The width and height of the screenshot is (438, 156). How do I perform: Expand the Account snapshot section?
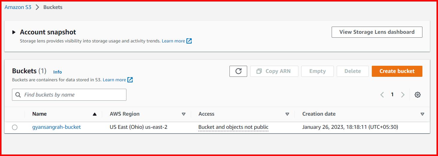click(14, 32)
